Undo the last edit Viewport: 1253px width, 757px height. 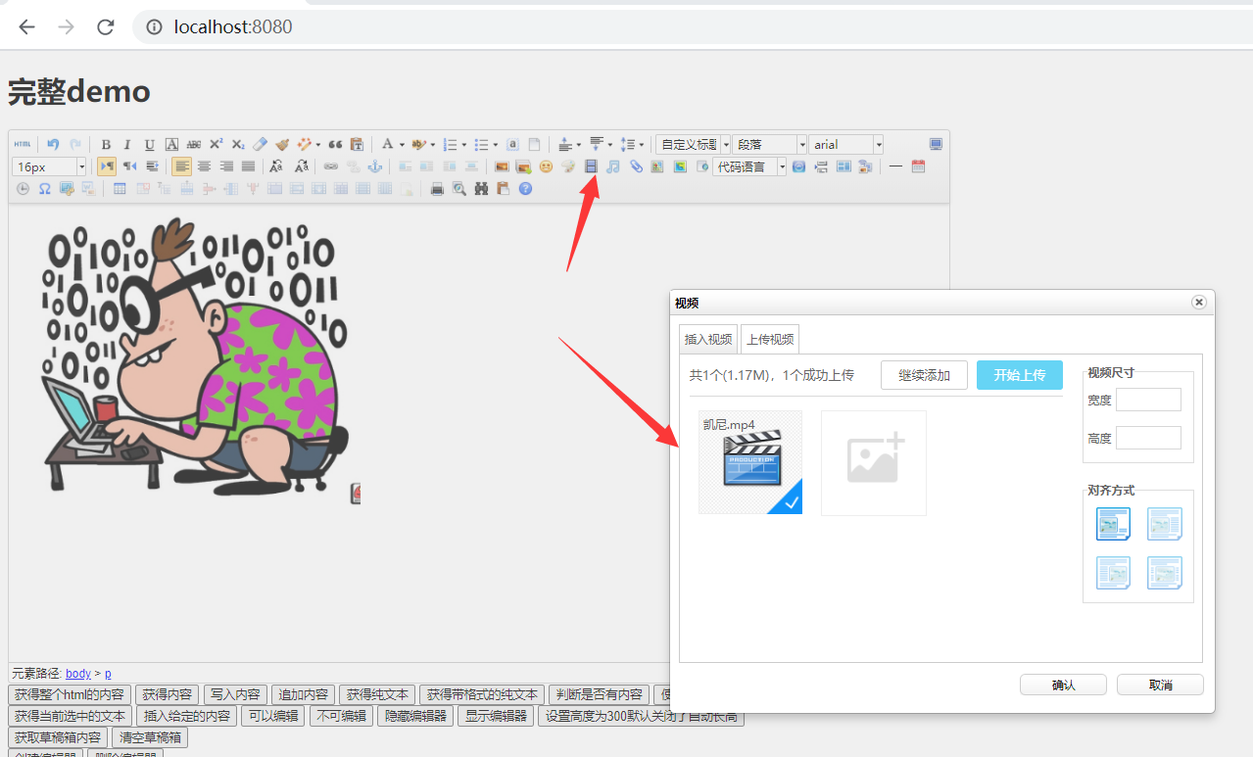pyautogui.click(x=53, y=144)
